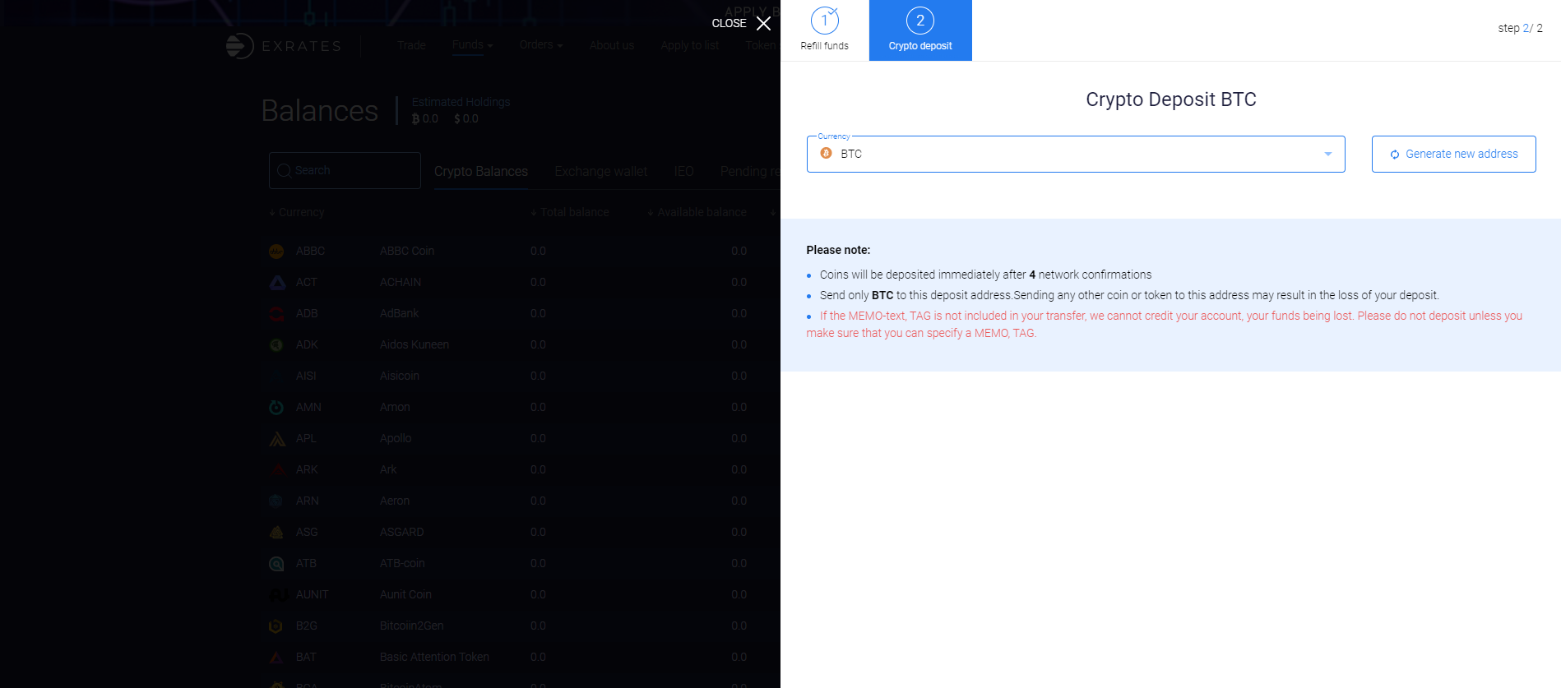Click the AMN coin icon
Viewport: 1561px width, 688px height.
276,407
